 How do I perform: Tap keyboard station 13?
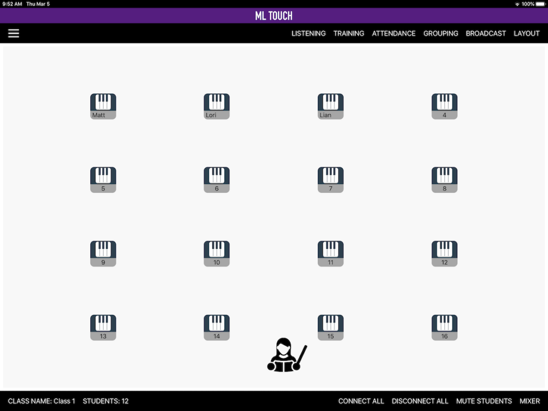click(x=103, y=328)
